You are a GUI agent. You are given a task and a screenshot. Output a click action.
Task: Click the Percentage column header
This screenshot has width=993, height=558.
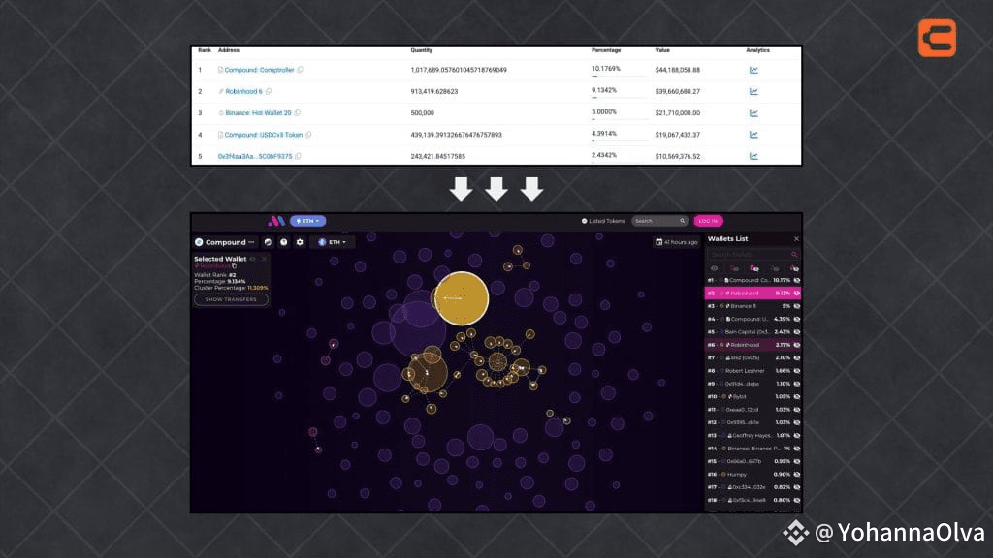pos(606,50)
